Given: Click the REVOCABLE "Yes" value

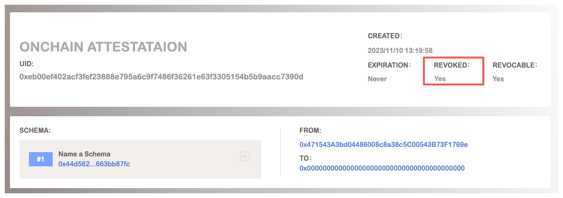Looking at the screenshot, I should 498,79.
